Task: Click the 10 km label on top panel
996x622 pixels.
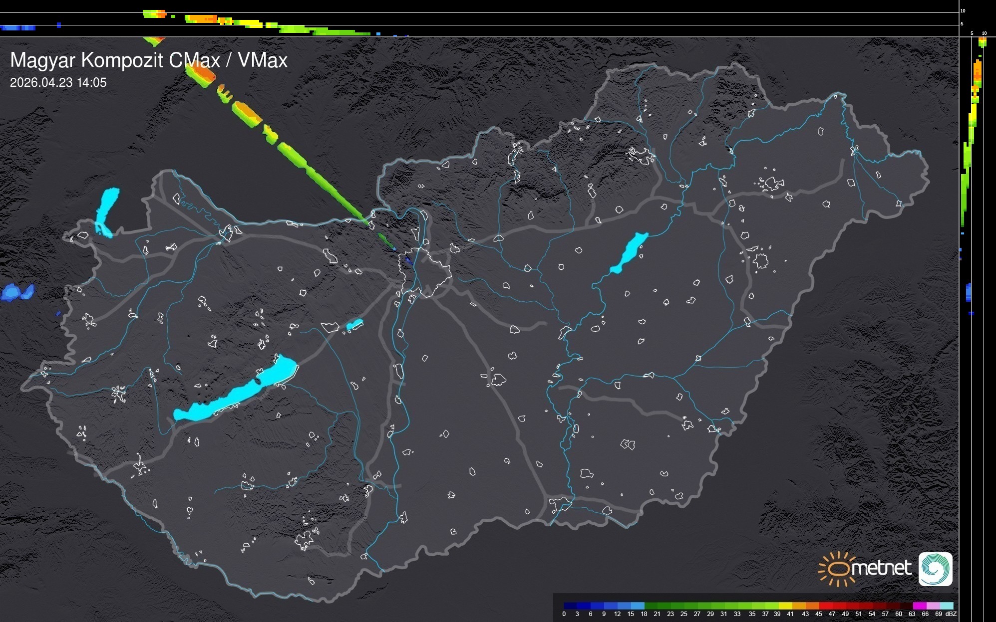Action: pos(963,10)
